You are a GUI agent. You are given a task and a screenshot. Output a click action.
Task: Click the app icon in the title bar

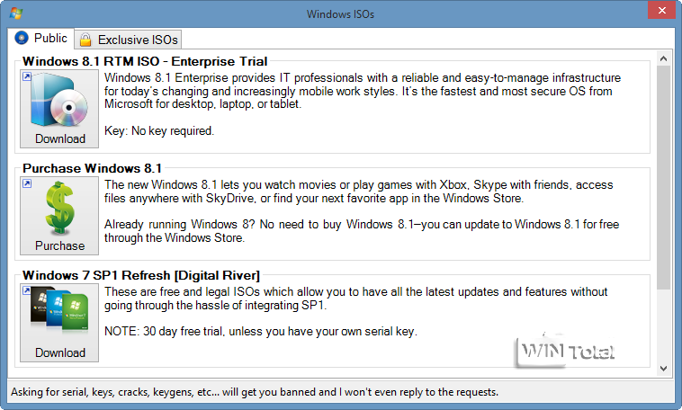click(x=15, y=13)
